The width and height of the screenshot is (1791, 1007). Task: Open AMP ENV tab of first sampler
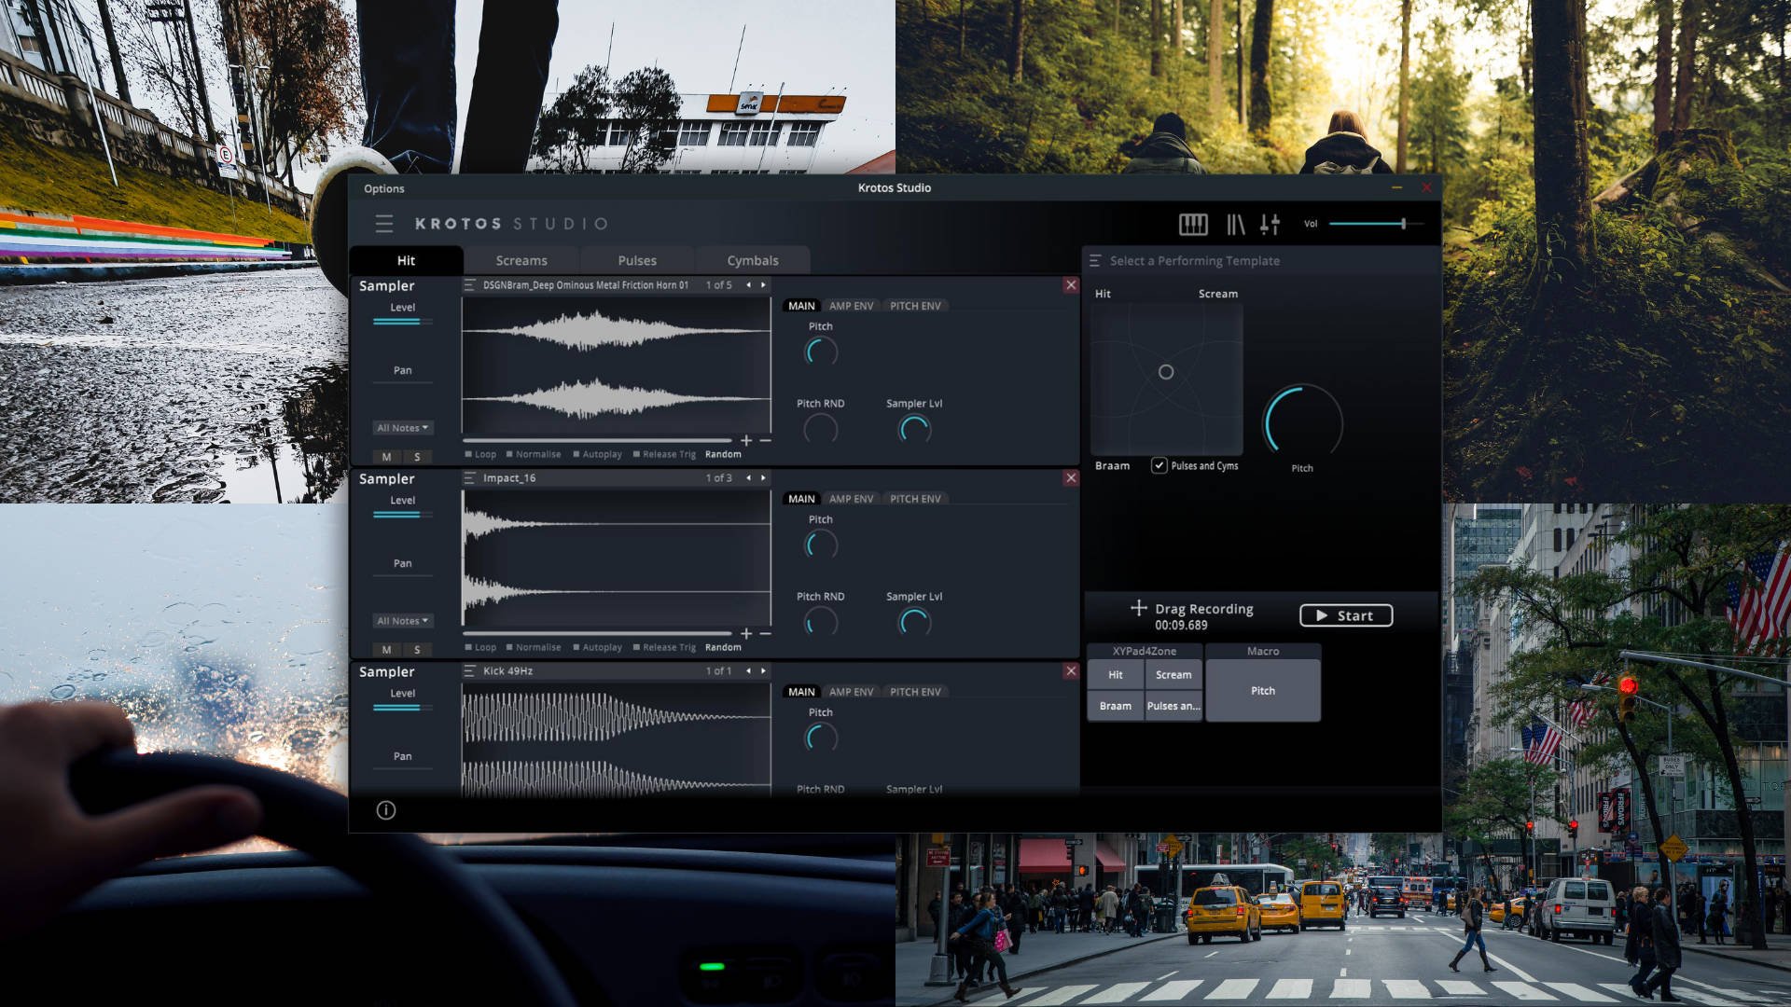[851, 306]
